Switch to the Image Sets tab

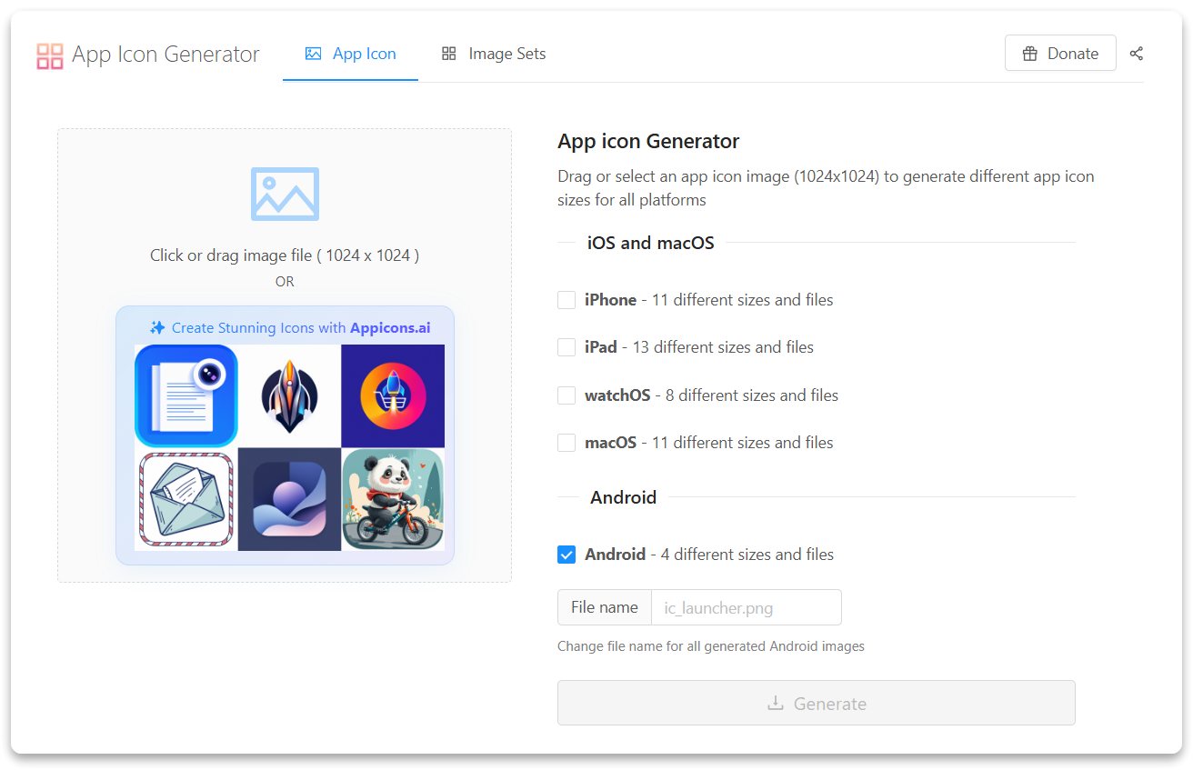coord(494,54)
